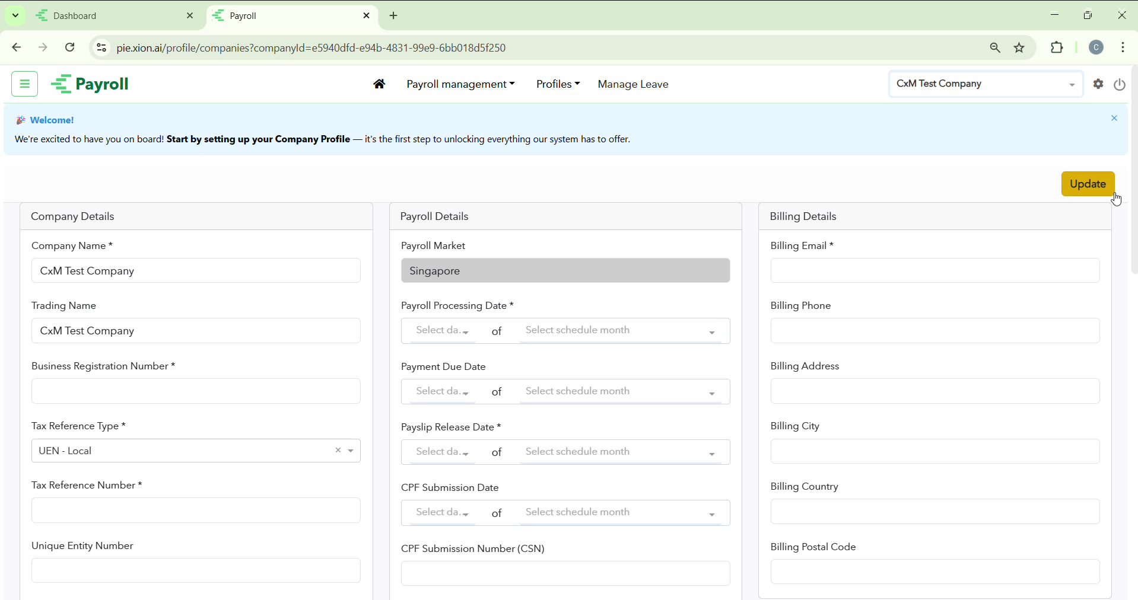Open the Profiles dropdown menu
This screenshot has width=1138, height=600.
(558, 85)
